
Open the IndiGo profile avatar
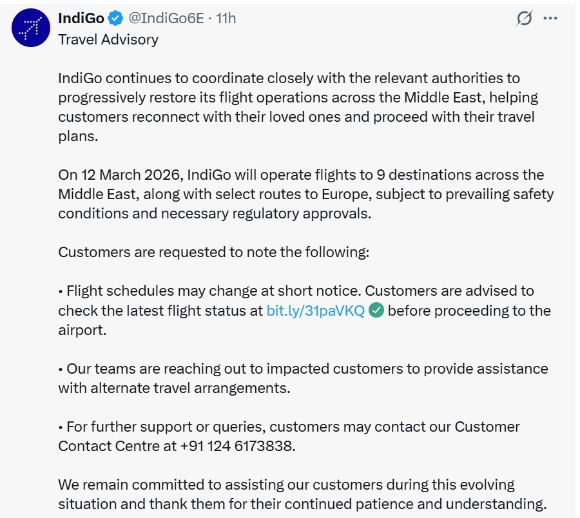(30, 28)
